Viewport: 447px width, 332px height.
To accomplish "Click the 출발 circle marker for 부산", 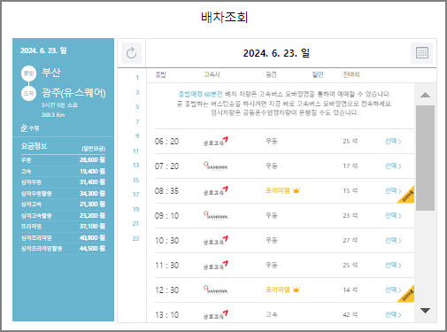I will point(28,73).
